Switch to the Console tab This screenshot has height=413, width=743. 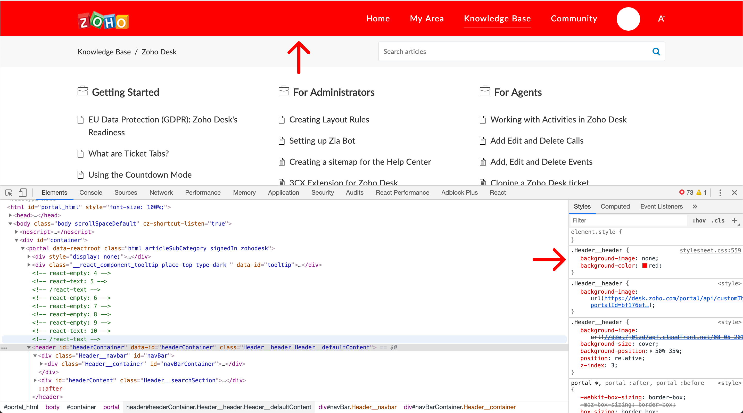coord(90,193)
